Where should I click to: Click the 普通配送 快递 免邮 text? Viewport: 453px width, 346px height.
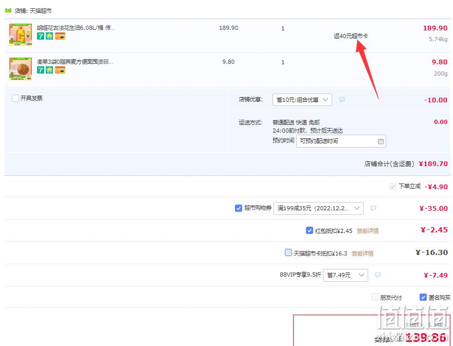tap(296, 122)
